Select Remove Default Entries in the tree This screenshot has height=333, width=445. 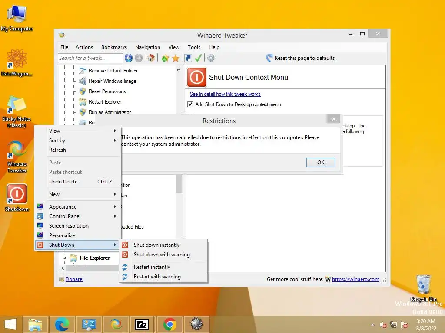click(113, 71)
